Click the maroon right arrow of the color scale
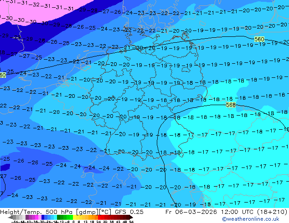The height and width of the screenshot is (223, 289). pos(131,217)
